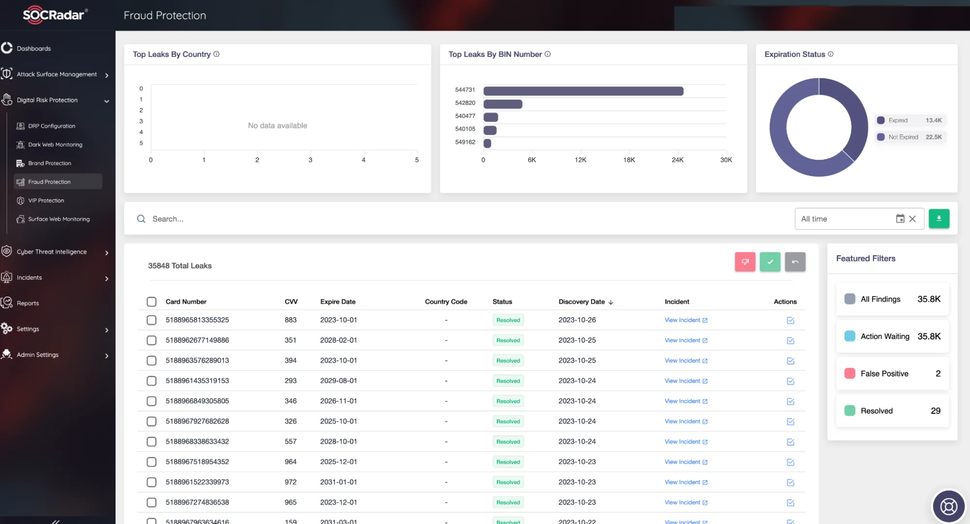The height and width of the screenshot is (524, 970).
Task: Mark selected as resolved (green check)
Action: point(770,262)
